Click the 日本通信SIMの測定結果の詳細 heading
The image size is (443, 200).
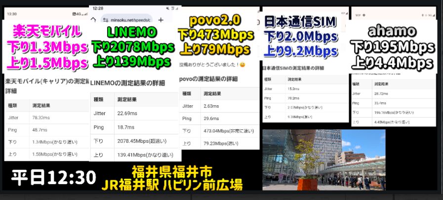pyautogui.click(x=293, y=68)
